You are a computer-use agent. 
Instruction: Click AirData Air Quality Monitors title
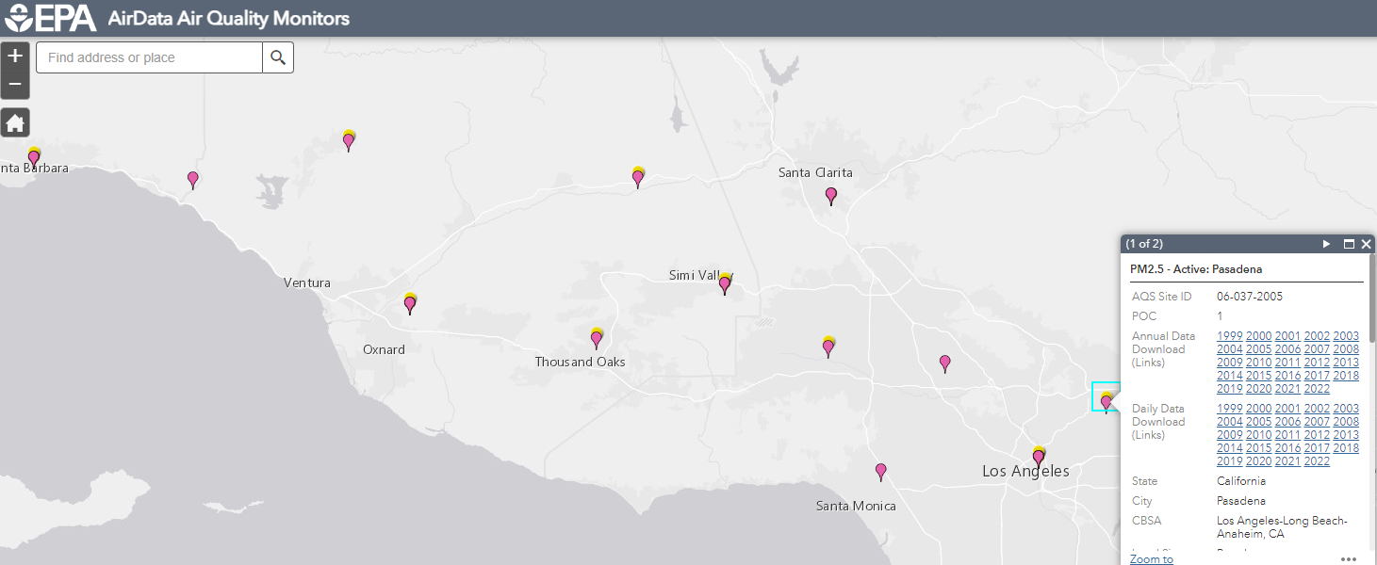pyautogui.click(x=229, y=18)
